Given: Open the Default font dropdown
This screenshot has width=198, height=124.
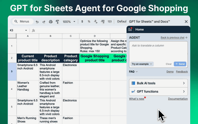Looking at the screenshot, I should click(122, 21).
